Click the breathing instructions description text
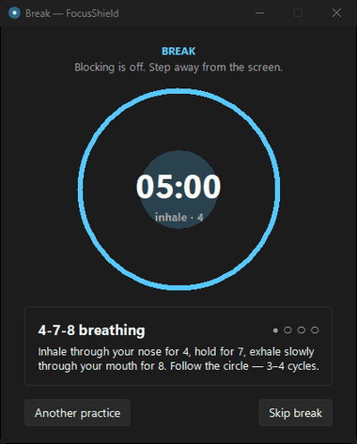The height and width of the screenshot is (444, 357). pos(178,359)
